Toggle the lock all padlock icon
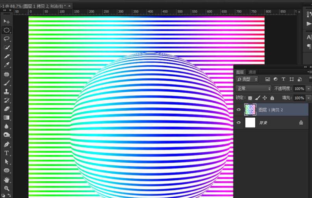This screenshot has height=198, width=312. [272, 98]
